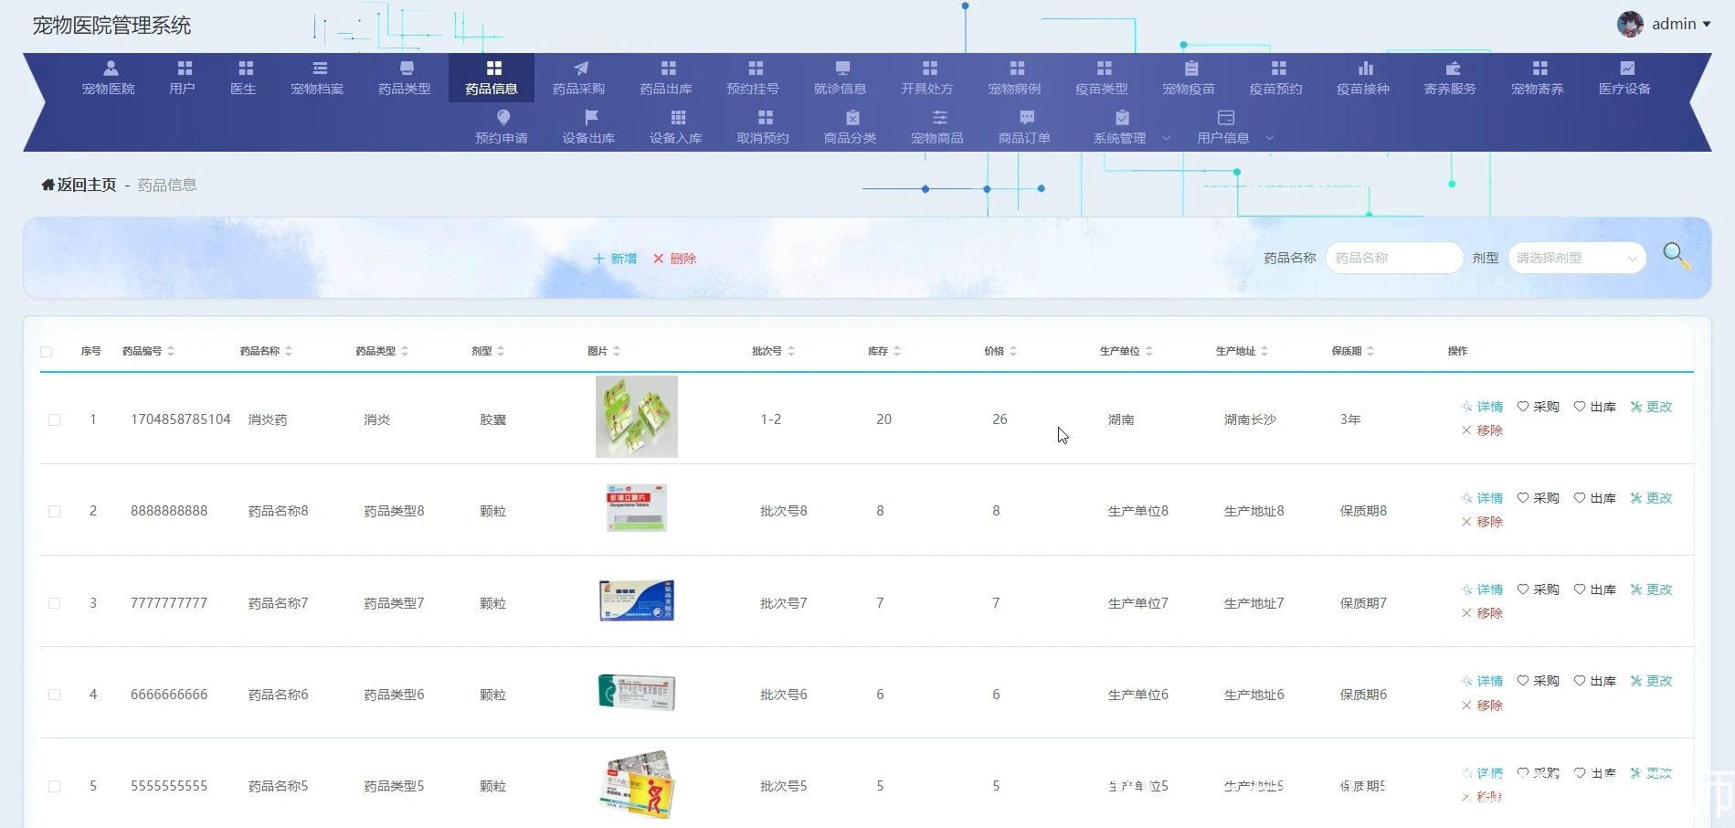Sort by 药品名称 column

click(289, 351)
